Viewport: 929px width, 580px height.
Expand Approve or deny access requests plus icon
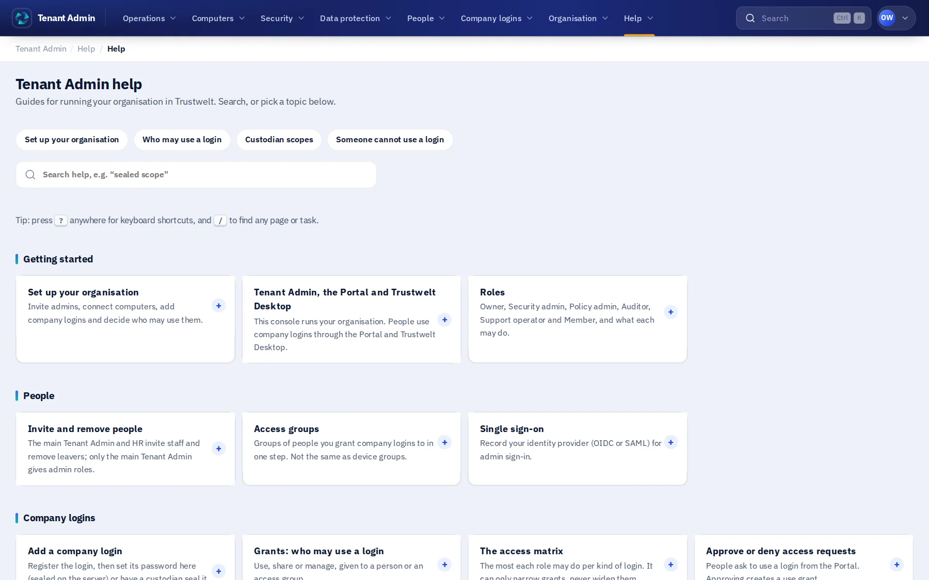tap(896, 565)
